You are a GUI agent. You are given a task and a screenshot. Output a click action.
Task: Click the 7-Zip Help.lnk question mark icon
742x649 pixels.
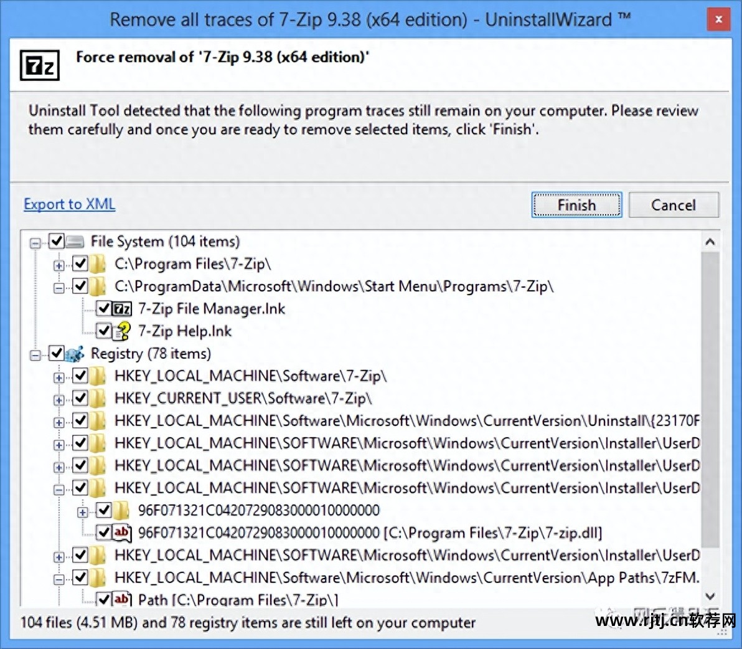[121, 331]
